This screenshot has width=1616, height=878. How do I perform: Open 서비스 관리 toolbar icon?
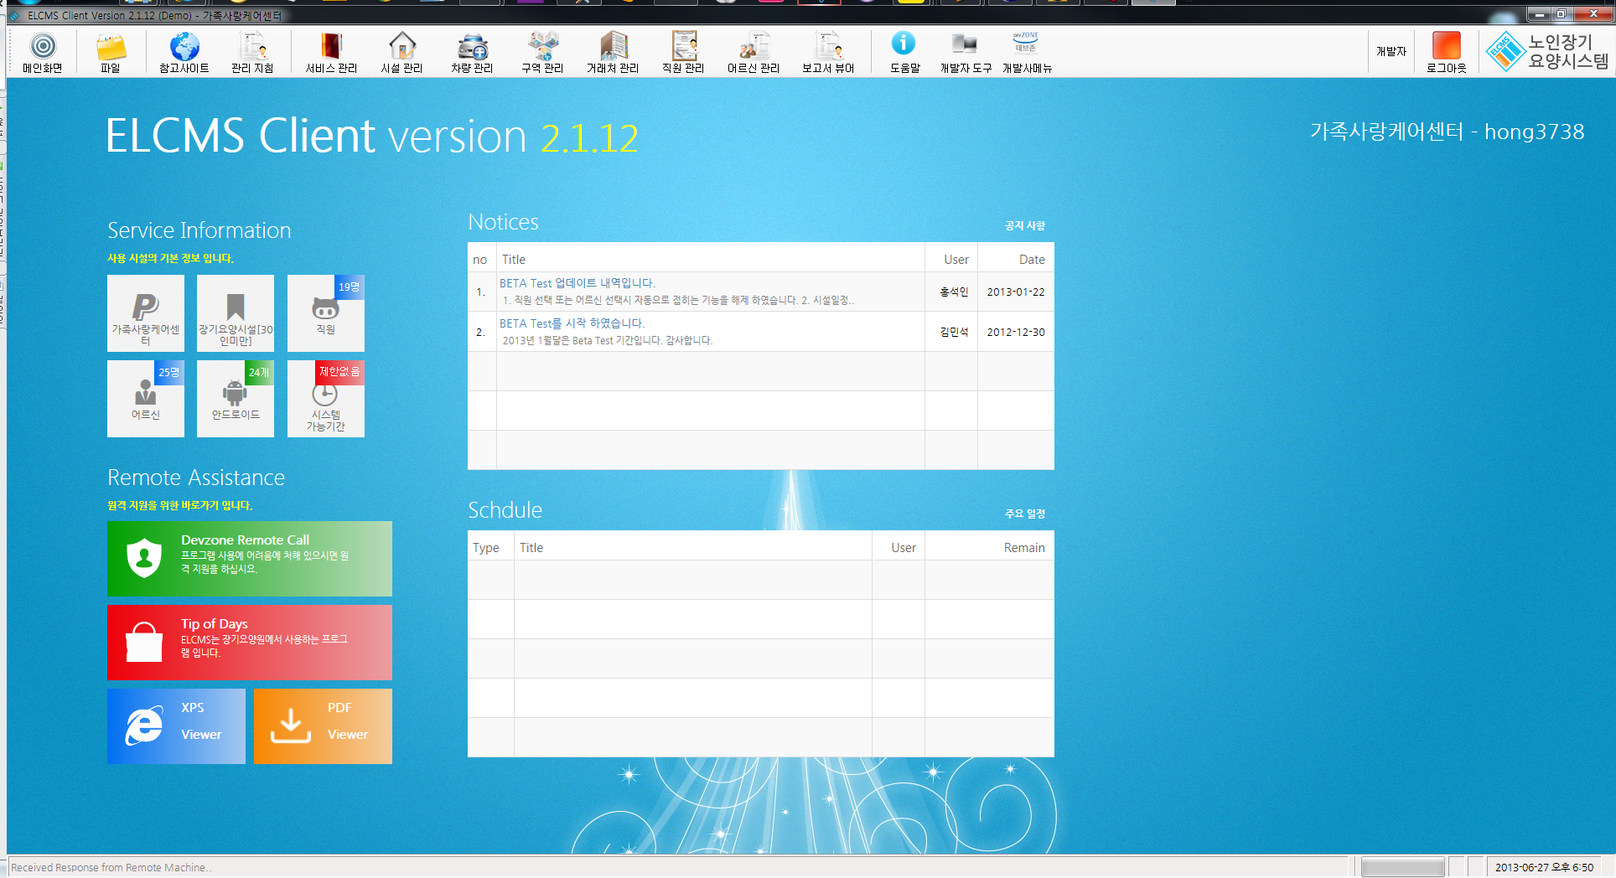click(x=331, y=52)
